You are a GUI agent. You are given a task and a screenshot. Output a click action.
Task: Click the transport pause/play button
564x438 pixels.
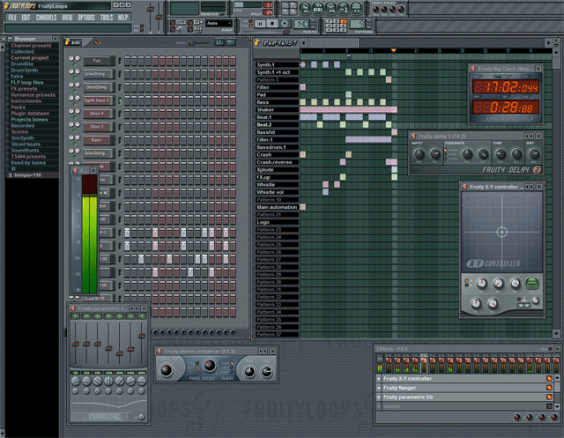(260, 24)
